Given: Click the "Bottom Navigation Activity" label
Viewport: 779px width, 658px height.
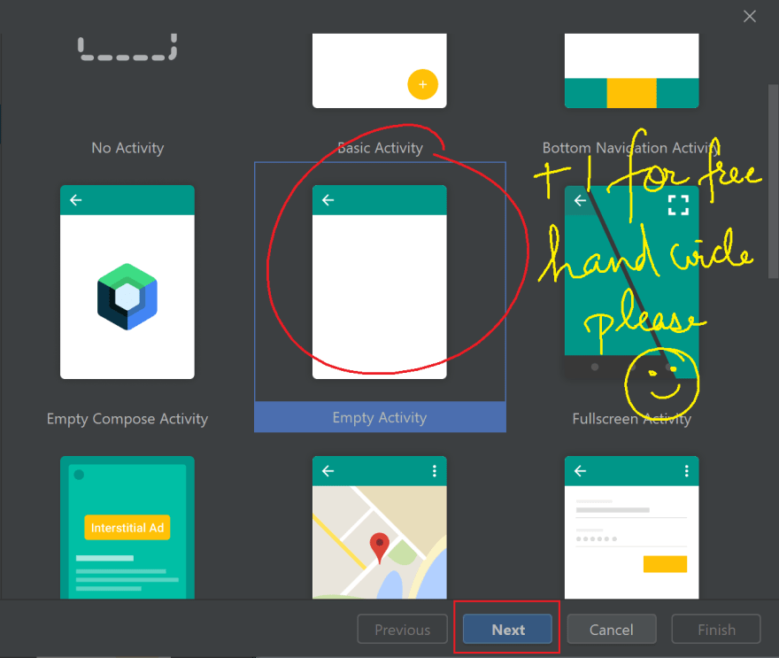Looking at the screenshot, I should pyautogui.click(x=631, y=148).
